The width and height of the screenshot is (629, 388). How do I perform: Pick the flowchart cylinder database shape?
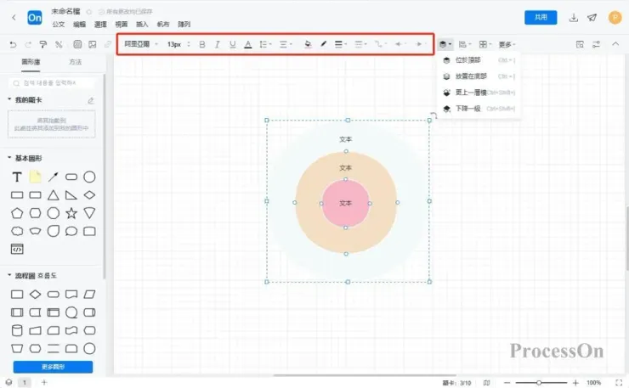[17, 330]
